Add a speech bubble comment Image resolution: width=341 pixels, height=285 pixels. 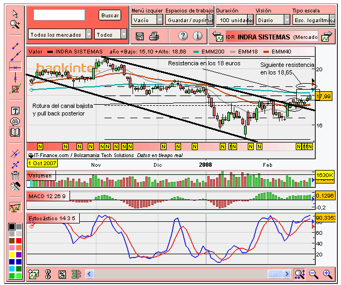(x=15, y=121)
